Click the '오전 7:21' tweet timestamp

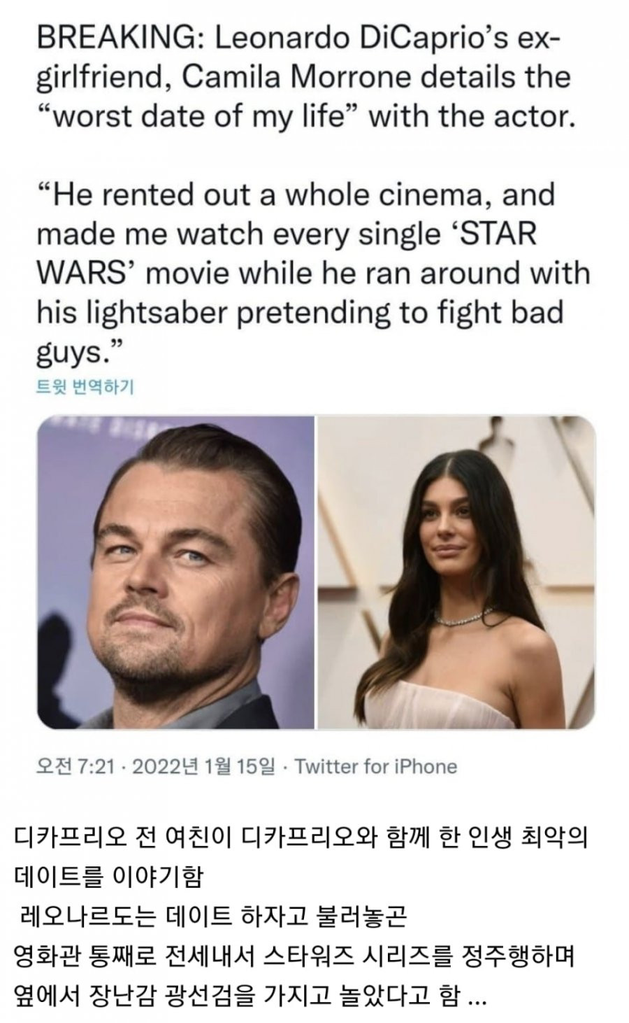pyautogui.click(x=75, y=766)
